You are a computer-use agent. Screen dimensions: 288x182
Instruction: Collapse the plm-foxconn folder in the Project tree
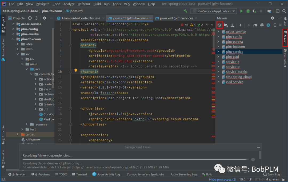13,39
